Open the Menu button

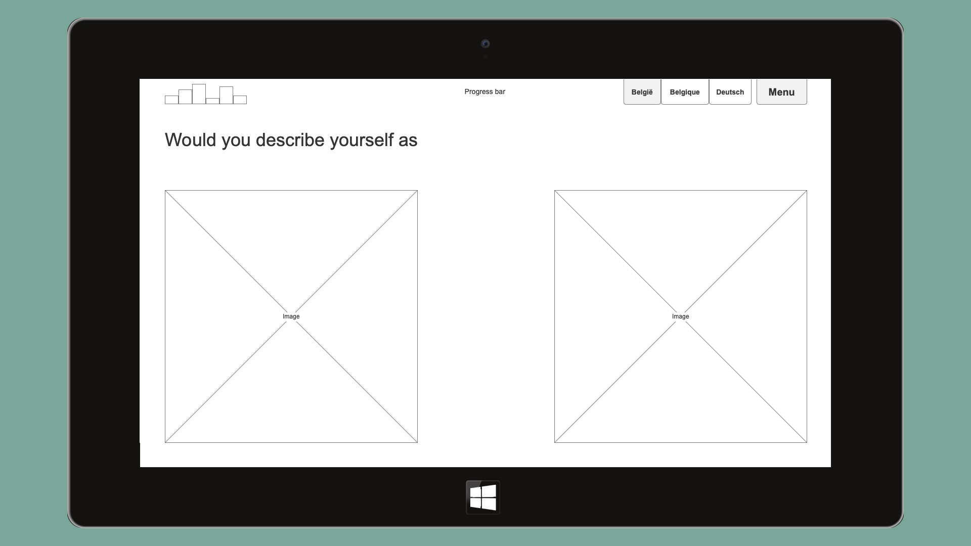click(x=781, y=92)
